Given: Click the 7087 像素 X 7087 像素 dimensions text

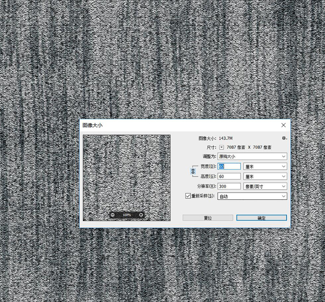Looking at the screenshot, I should pos(249,147).
